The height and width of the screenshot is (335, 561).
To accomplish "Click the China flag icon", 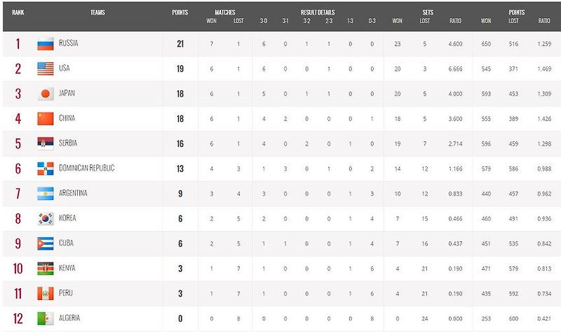I will (x=46, y=119).
